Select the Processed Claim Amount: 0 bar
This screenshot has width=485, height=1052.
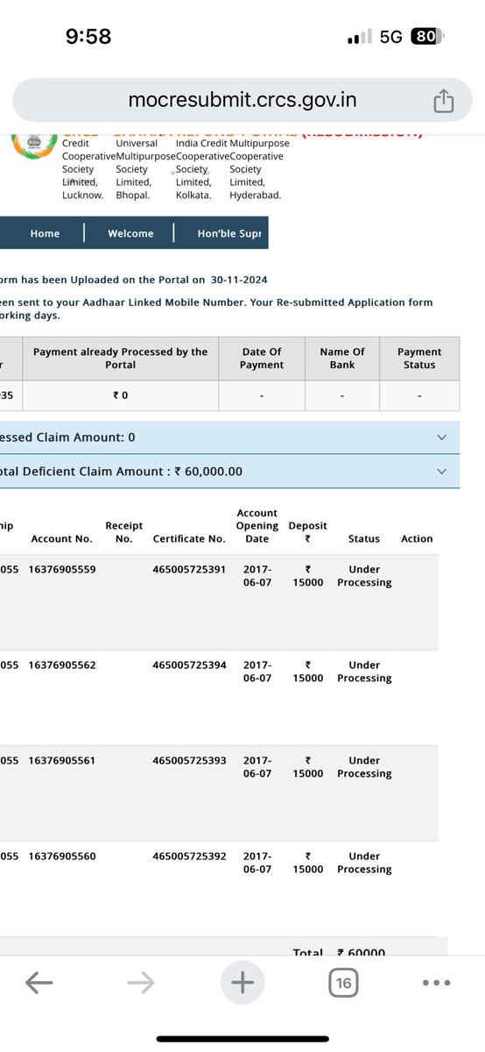coord(229,437)
